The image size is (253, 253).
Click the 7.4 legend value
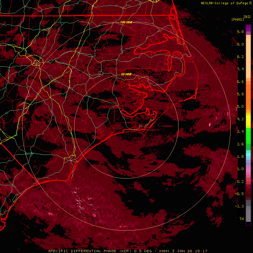240,69
